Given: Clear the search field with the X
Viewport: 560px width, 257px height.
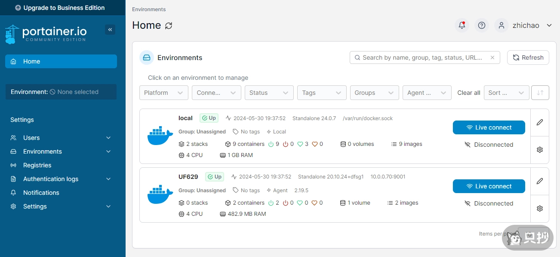Looking at the screenshot, I should pos(492,57).
